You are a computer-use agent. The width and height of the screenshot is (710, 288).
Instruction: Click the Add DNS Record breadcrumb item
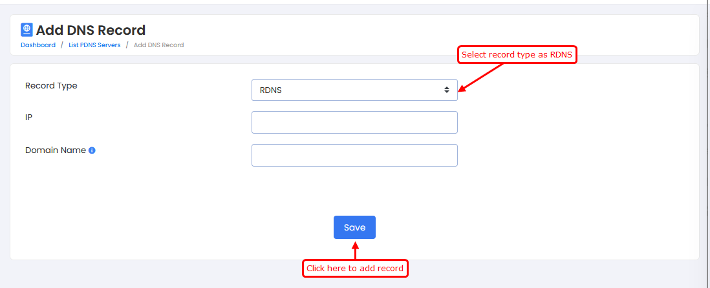pyautogui.click(x=158, y=45)
